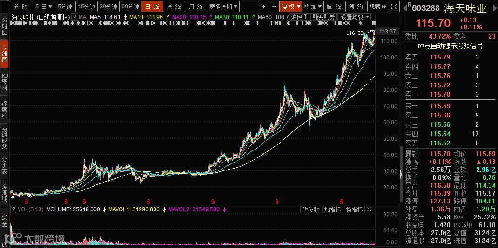Click the rightmost red S marker below chart
Viewport: 498px width, 248px height.
[x=342, y=202]
